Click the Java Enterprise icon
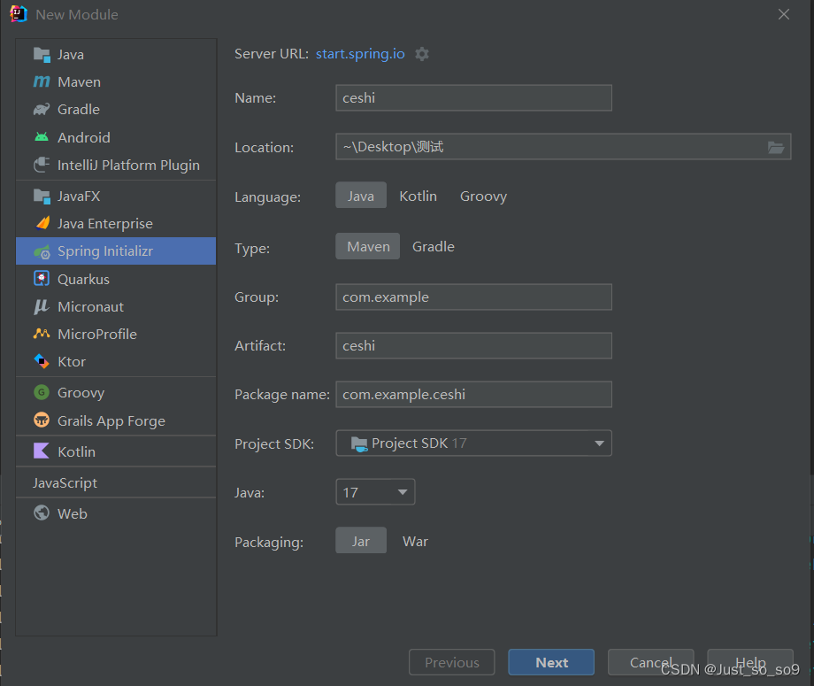 pyautogui.click(x=42, y=223)
